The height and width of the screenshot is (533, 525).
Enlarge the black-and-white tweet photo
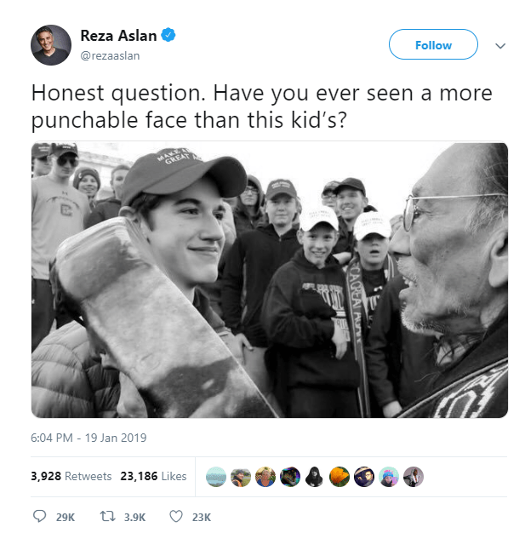pyautogui.click(x=270, y=280)
